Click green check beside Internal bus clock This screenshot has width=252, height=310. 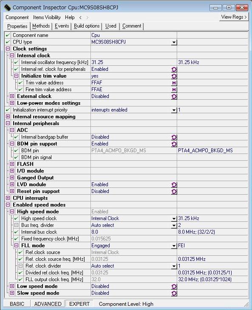[16, 232]
